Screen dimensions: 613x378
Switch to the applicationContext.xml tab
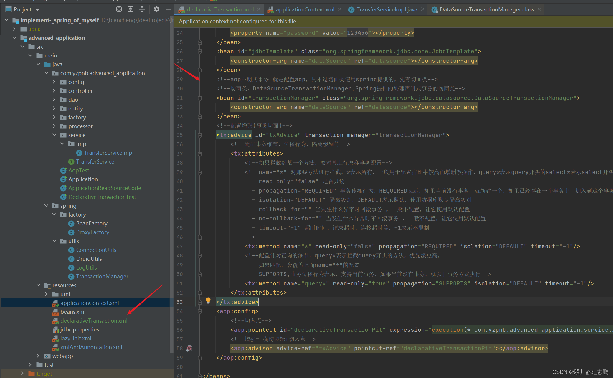click(x=305, y=9)
